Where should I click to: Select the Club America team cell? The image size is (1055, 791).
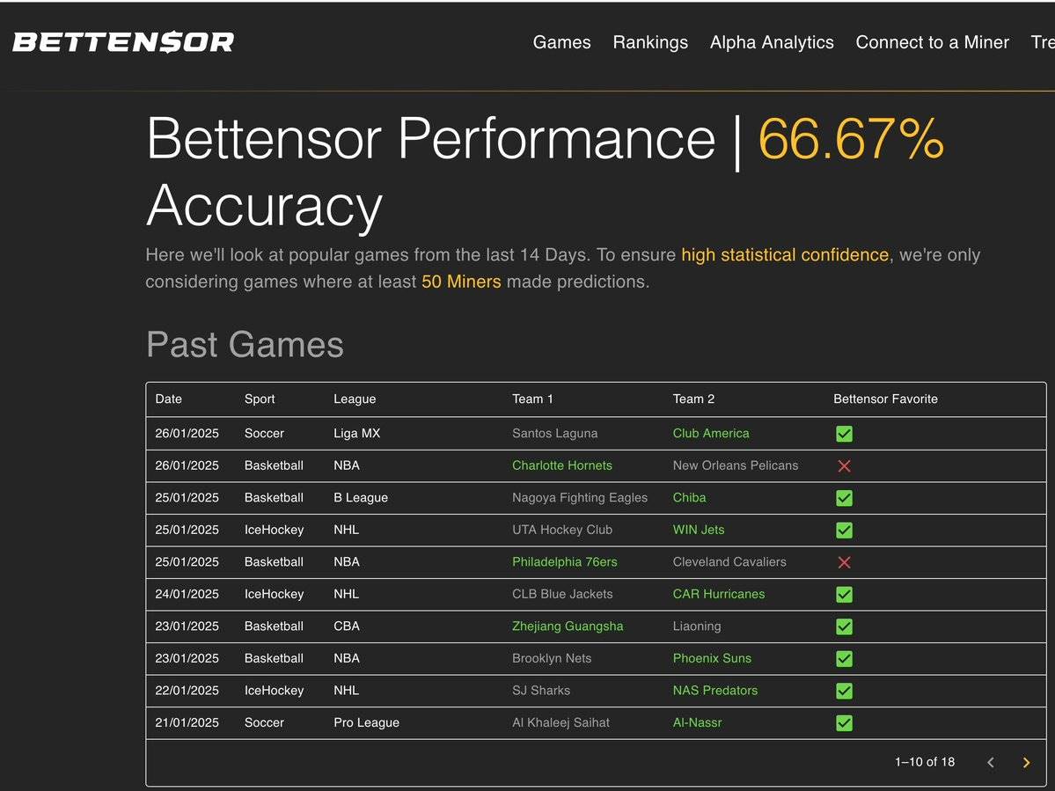click(x=711, y=434)
